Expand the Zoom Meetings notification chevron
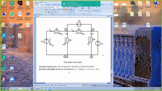 pos(97,4)
